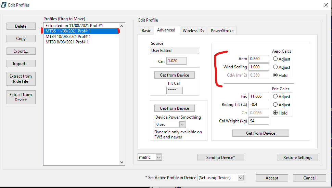This screenshot has width=332, height=188.
Task: Switch to the Basic tab
Action: click(146, 31)
